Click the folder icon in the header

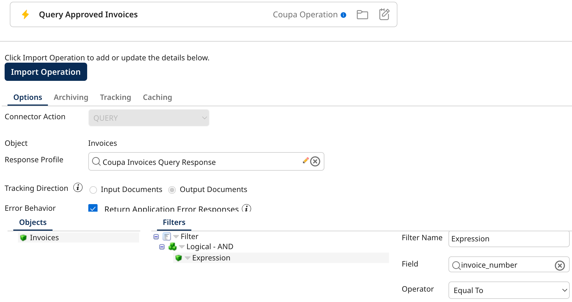pyautogui.click(x=362, y=14)
